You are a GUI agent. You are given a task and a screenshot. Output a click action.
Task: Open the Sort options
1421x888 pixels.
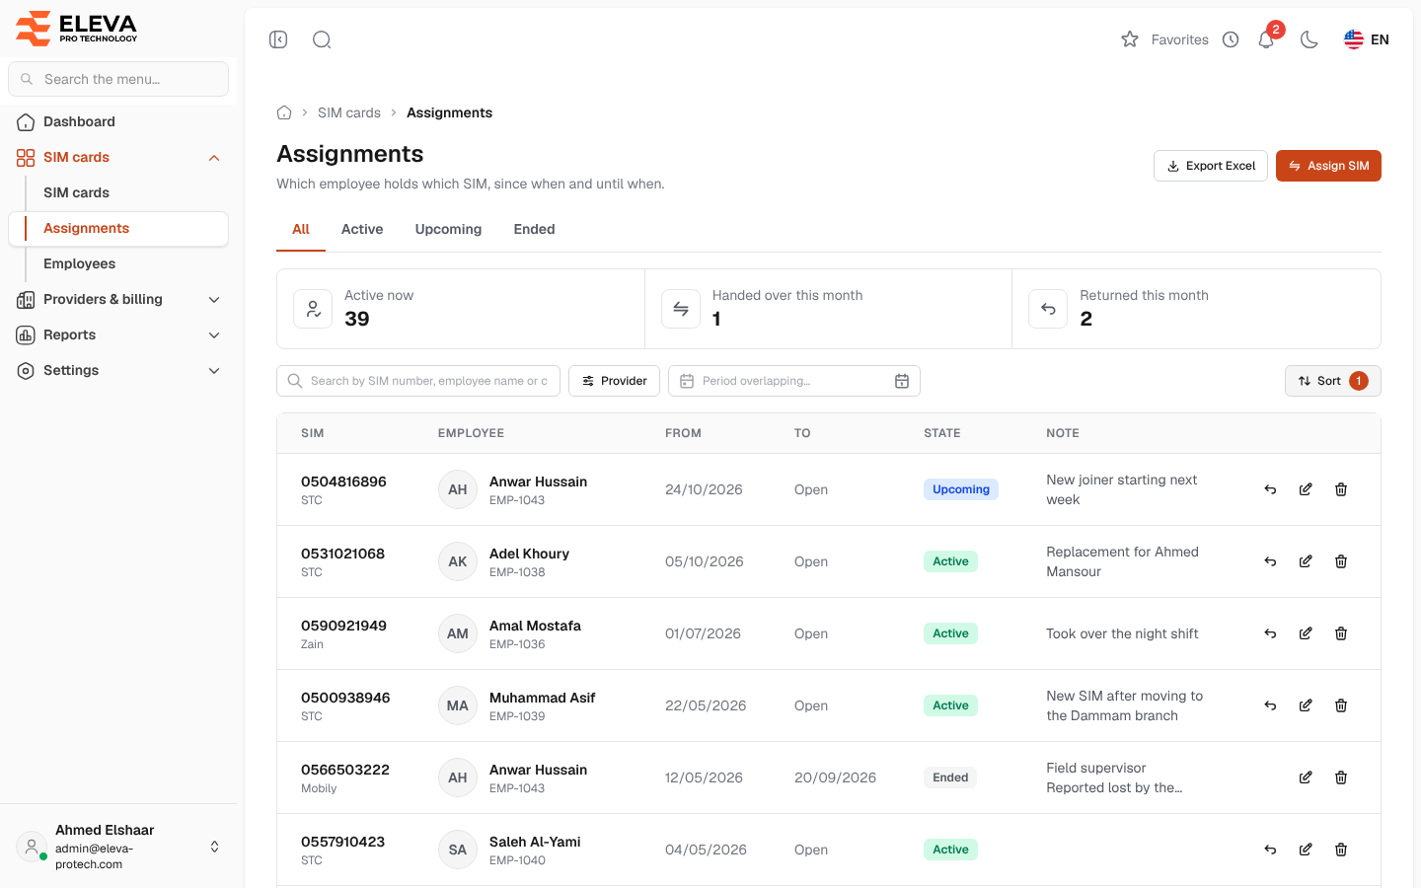(x=1332, y=381)
